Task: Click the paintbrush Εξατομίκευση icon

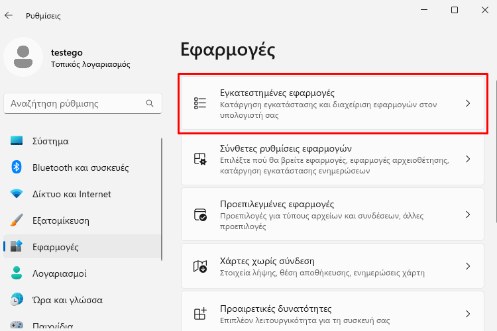Action: click(x=17, y=220)
